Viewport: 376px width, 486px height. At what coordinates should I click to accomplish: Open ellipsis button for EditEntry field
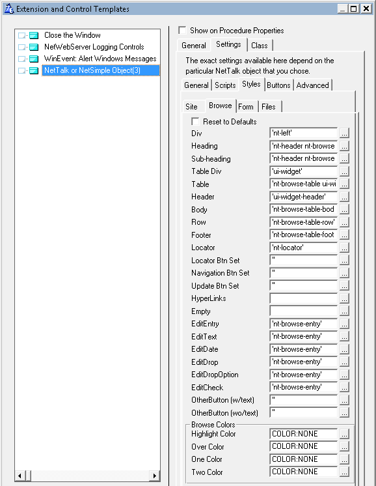[344, 324]
